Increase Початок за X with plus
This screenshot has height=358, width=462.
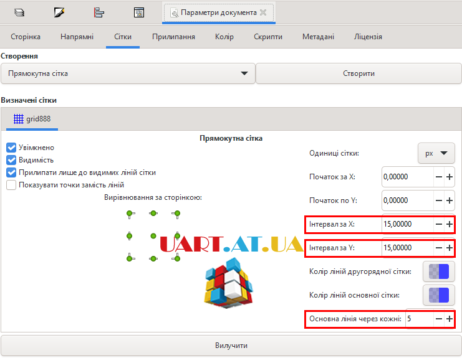[x=450, y=177]
